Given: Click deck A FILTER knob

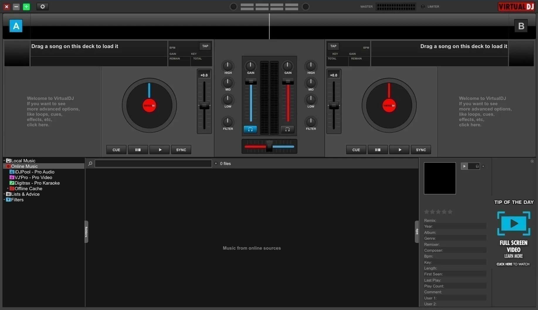Looking at the screenshot, I should 228,122.
